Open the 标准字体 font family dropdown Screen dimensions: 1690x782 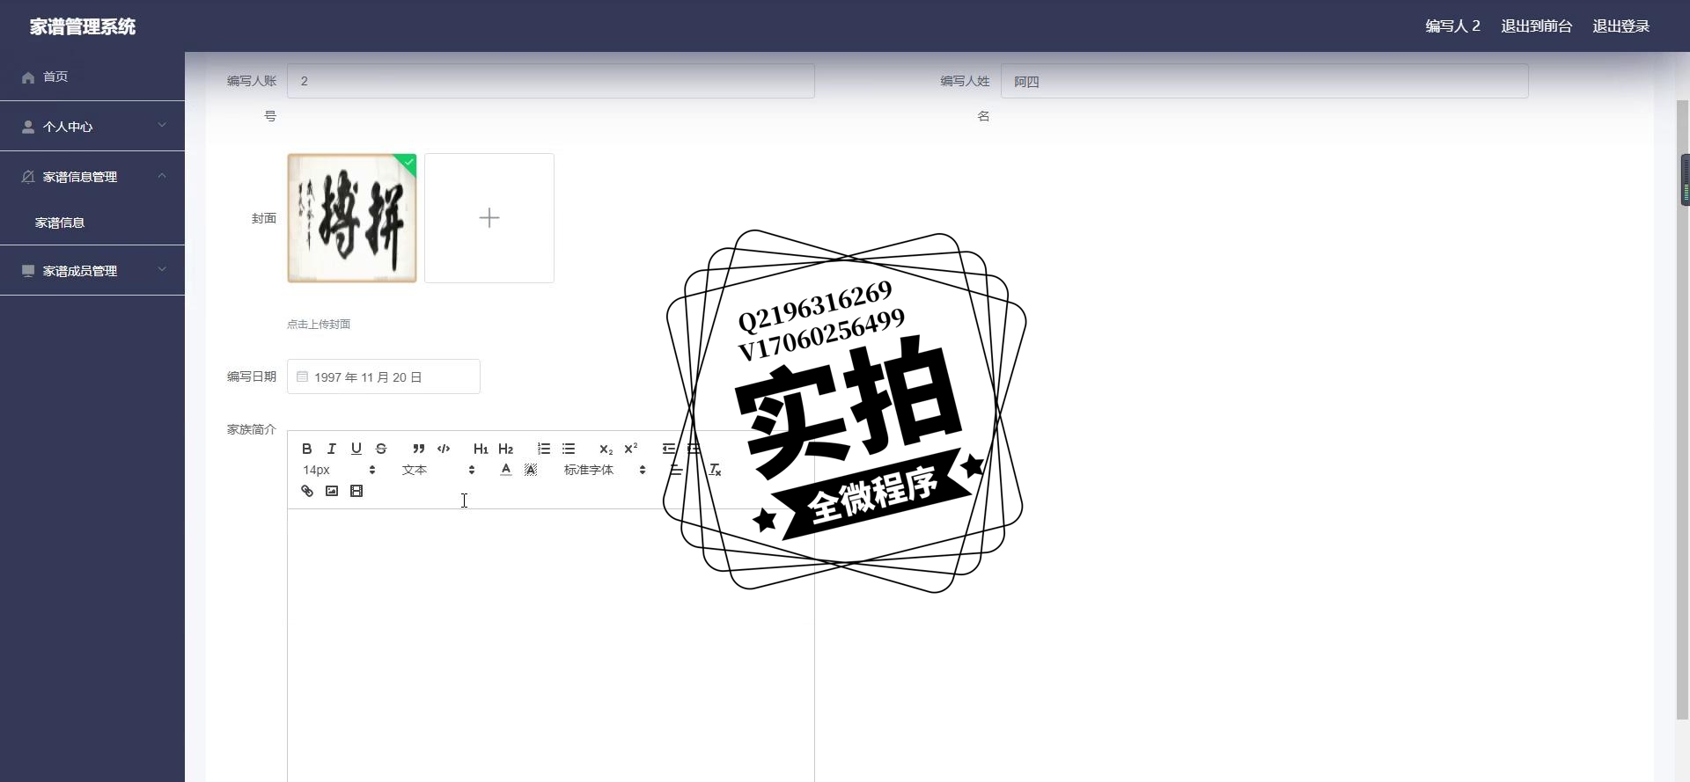pyautogui.click(x=605, y=470)
